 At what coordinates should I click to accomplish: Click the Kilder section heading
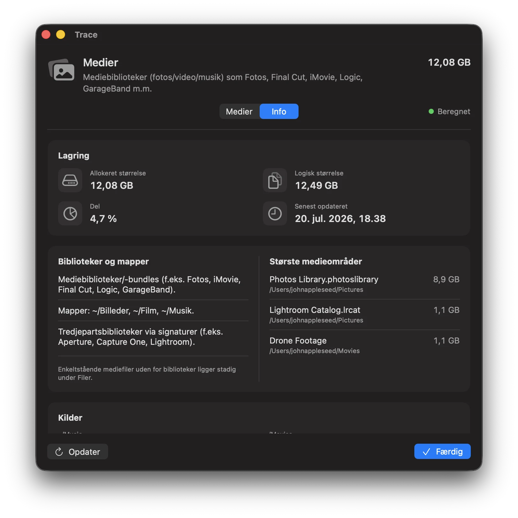[x=70, y=418]
